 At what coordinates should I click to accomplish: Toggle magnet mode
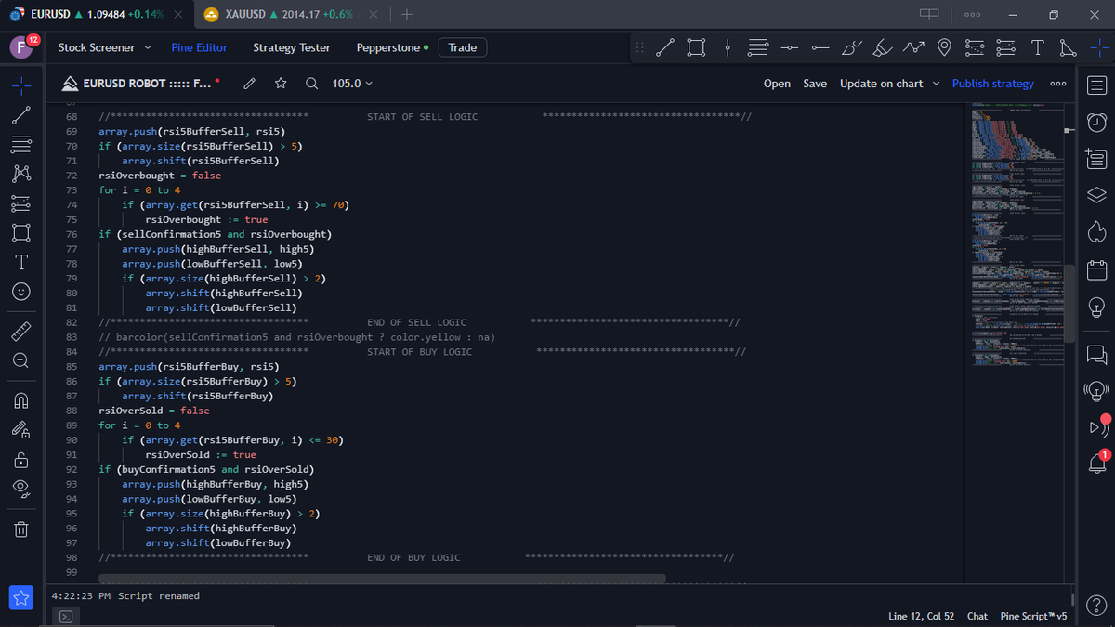pyautogui.click(x=22, y=400)
